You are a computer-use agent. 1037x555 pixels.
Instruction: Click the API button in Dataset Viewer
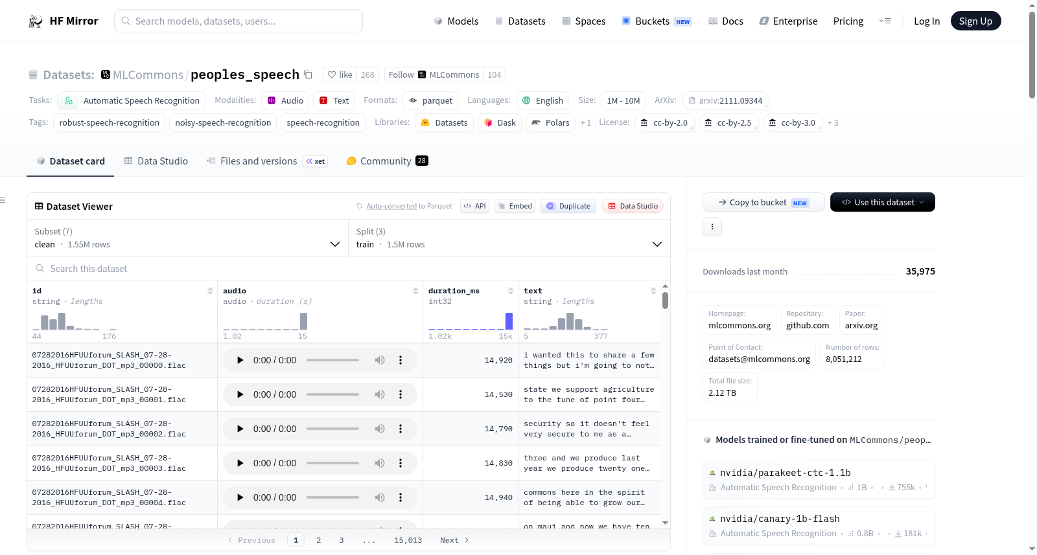474,206
